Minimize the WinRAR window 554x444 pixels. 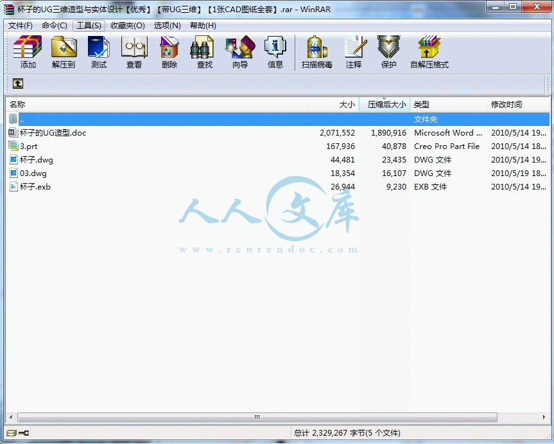(496, 6)
